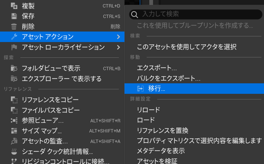Viewport: 264px width, 164px height.
Task: Choose リロード in the submenu
Action: 194,110
